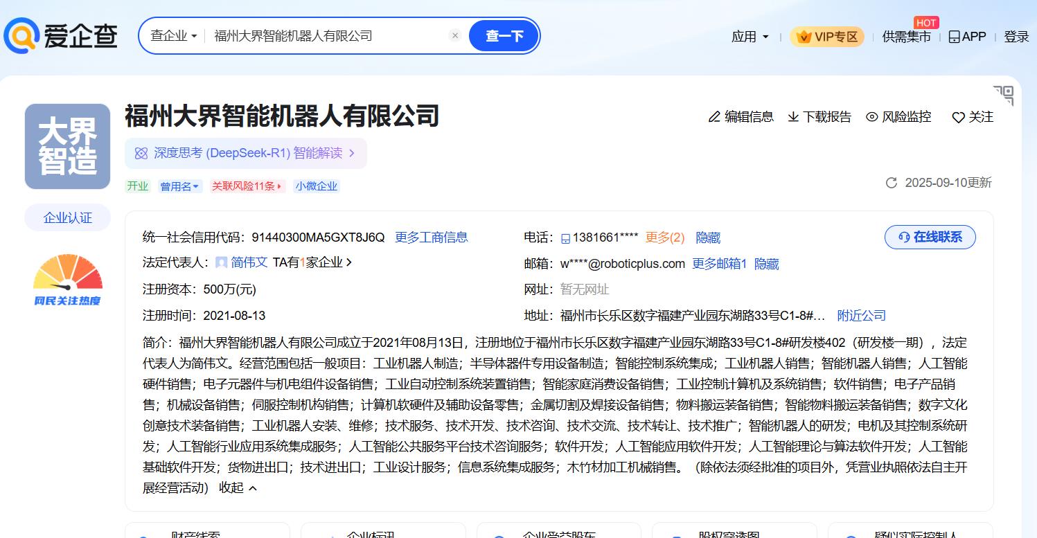Click the 关注 heart icon
1037x538 pixels.
(958, 118)
